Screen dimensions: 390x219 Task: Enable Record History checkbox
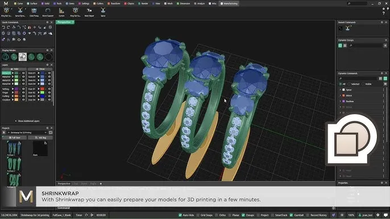click(308, 215)
